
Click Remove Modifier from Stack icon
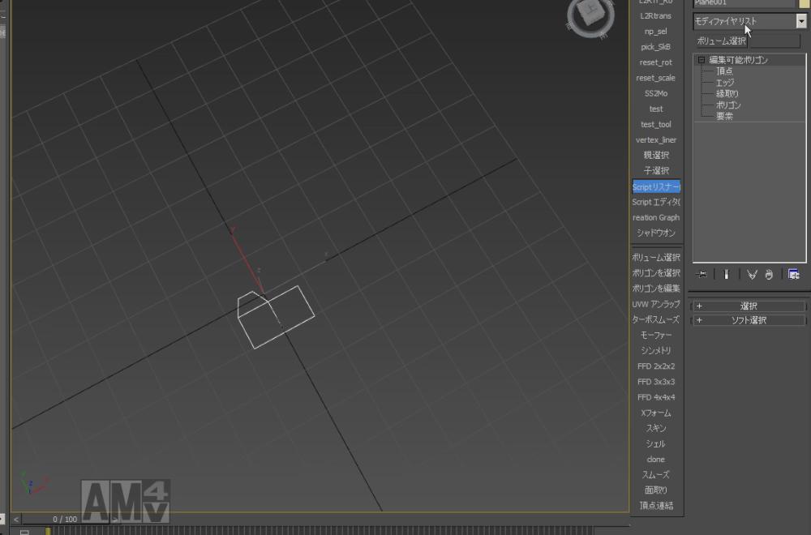[x=769, y=274]
